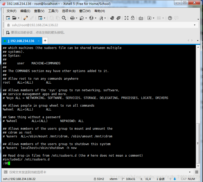Image resolution: width=203 pixels, height=182 pixels.
Task: Launch Xmanager icon in toolbar
Action: point(118,18)
